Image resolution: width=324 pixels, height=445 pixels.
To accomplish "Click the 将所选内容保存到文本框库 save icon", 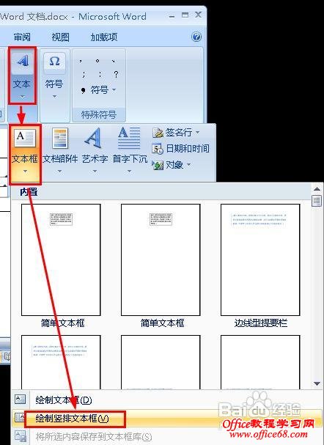I will [20, 436].
